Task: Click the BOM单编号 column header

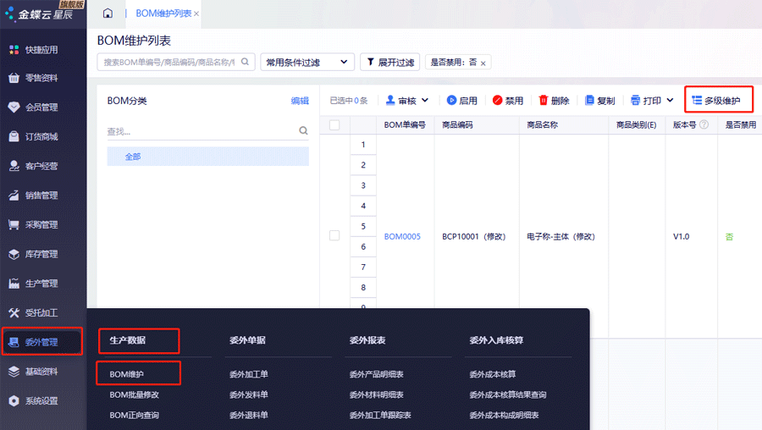Action: coord(405,125)
